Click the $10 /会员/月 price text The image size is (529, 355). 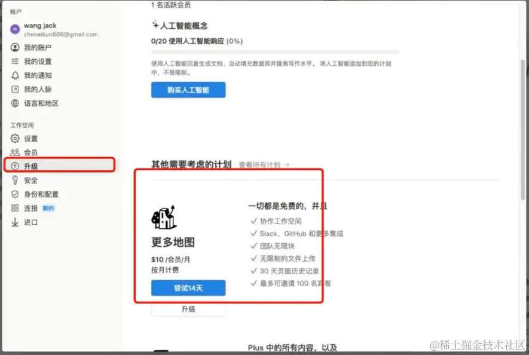(x=171, y=259)
